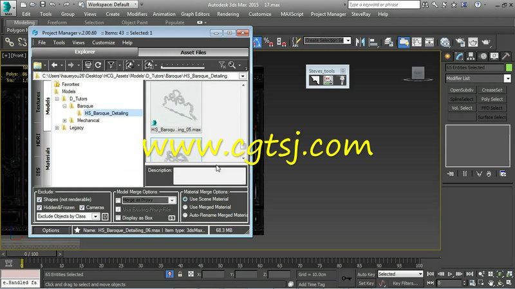515x289 pixels.
Task: Open the Layer Manager icon
Action: [389, 42]
